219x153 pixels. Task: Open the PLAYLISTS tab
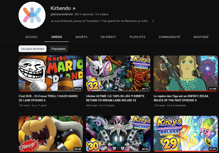[138, 37]
